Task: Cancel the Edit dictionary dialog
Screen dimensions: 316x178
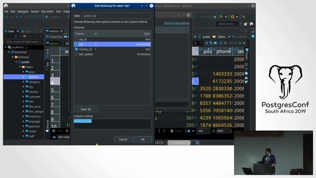Action: coord(123,139)
